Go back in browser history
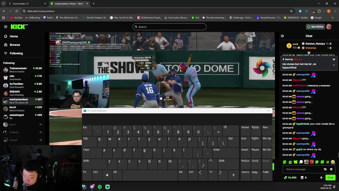 click(4, 11)
